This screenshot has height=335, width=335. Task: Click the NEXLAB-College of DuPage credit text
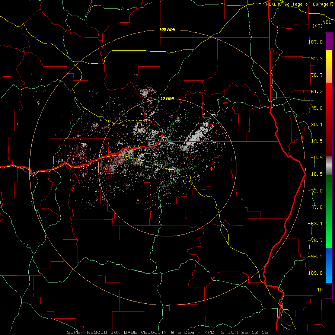coord(299,4)
